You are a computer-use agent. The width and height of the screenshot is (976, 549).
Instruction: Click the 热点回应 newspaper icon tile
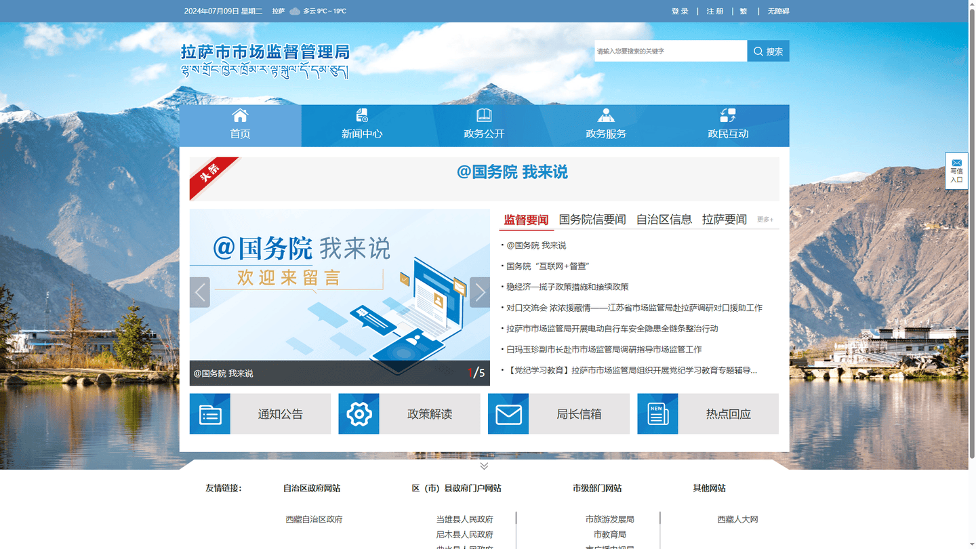point(657,414)
